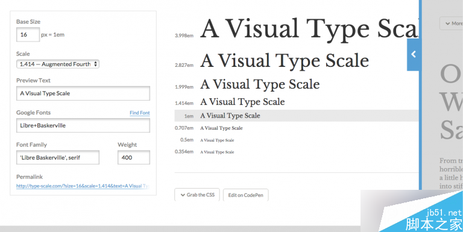Select the 3.998em preview heading
This screenshot has width=463, height=232.
coord(309,29)
